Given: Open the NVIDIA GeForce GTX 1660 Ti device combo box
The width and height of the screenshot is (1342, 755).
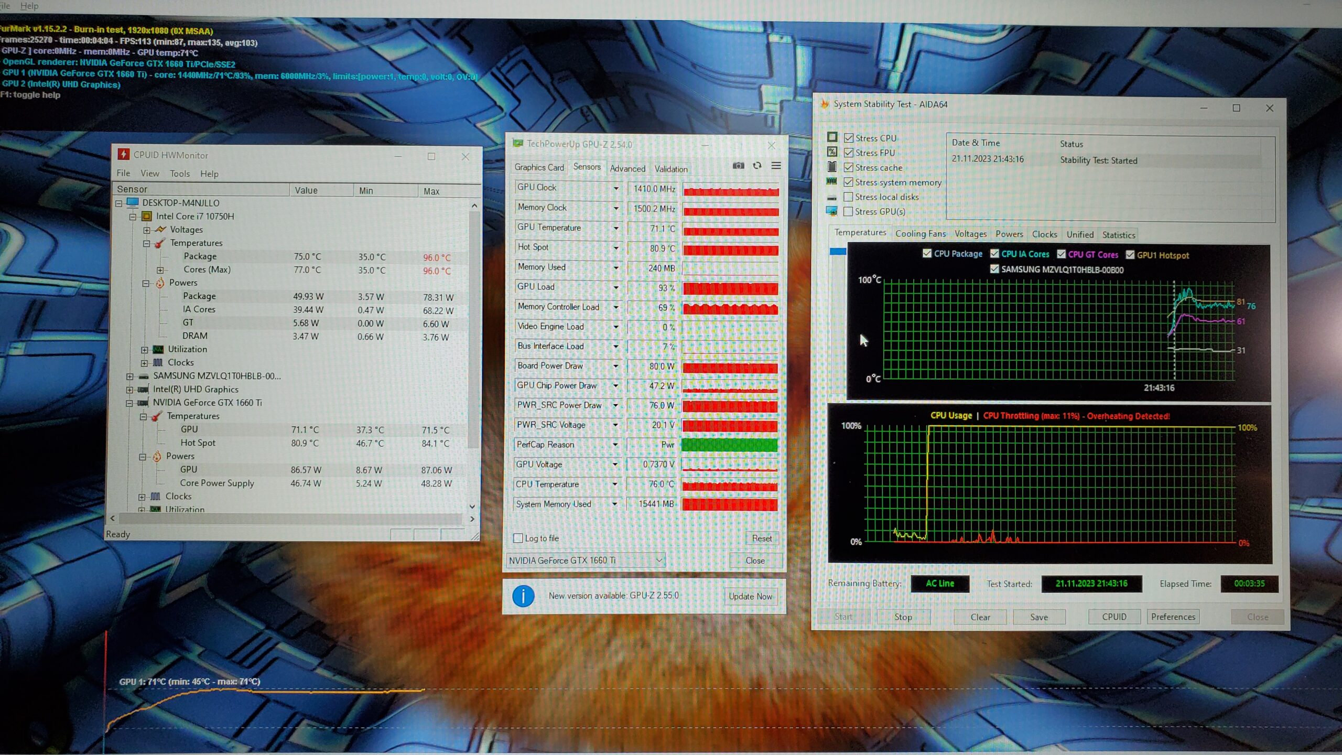Looking at the screenshot, I should pos(586,560).
